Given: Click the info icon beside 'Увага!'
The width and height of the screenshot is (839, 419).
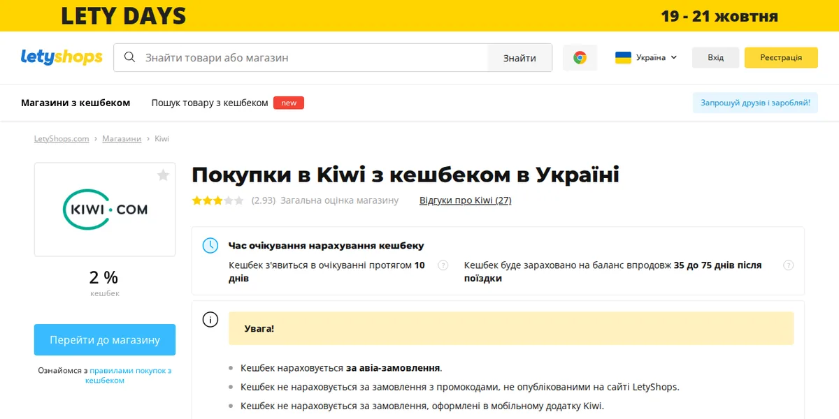Looking at the screenshot, I should (210, 320).
